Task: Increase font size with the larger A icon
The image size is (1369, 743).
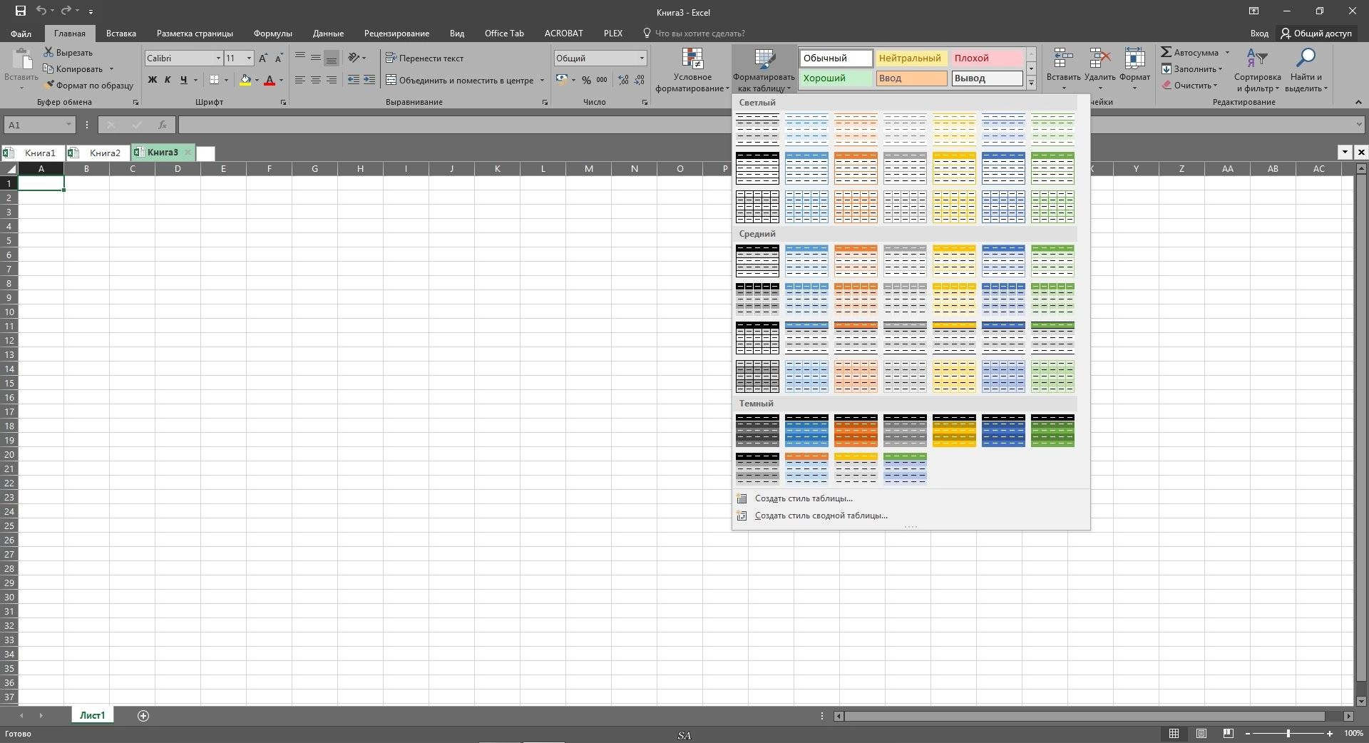Action: [x=263, y=58]
